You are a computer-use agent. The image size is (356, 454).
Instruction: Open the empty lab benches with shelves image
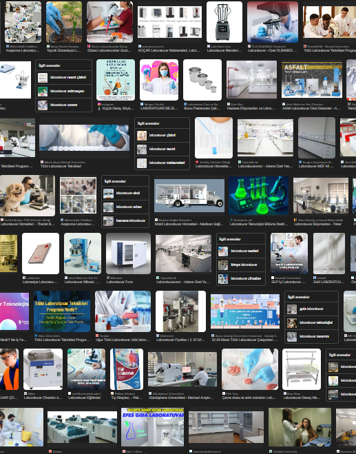click(x=226, y=427)
